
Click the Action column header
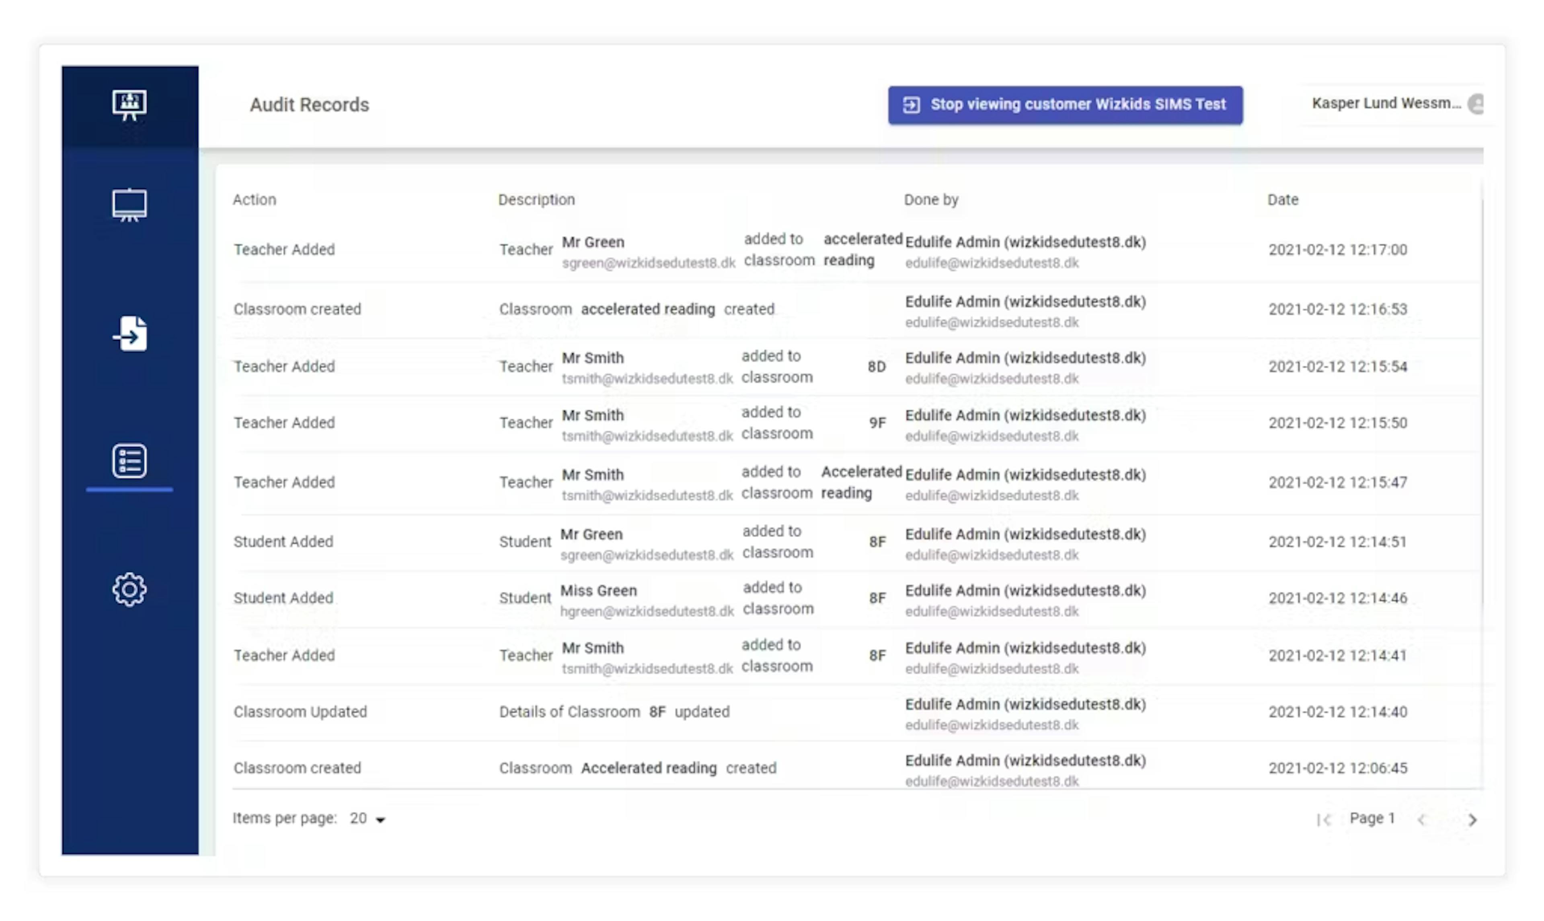[255, 200]
